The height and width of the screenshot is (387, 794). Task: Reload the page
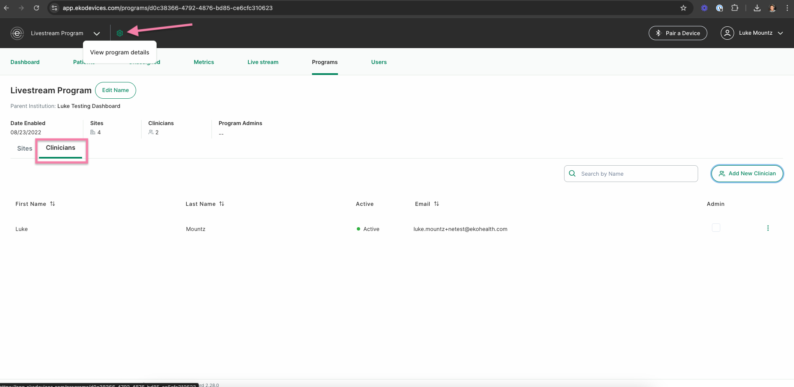tap(36, 8)
